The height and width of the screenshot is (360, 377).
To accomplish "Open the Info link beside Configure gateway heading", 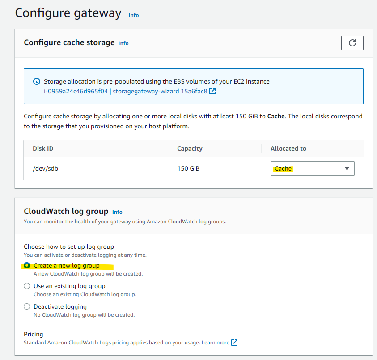I will (133, 15).
